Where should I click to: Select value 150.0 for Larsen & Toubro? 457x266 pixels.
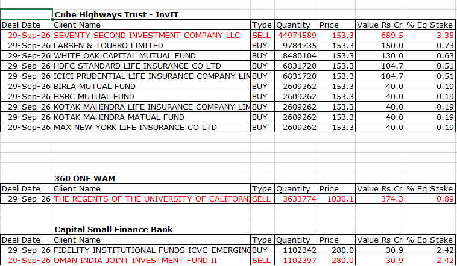tap(380, 45)
